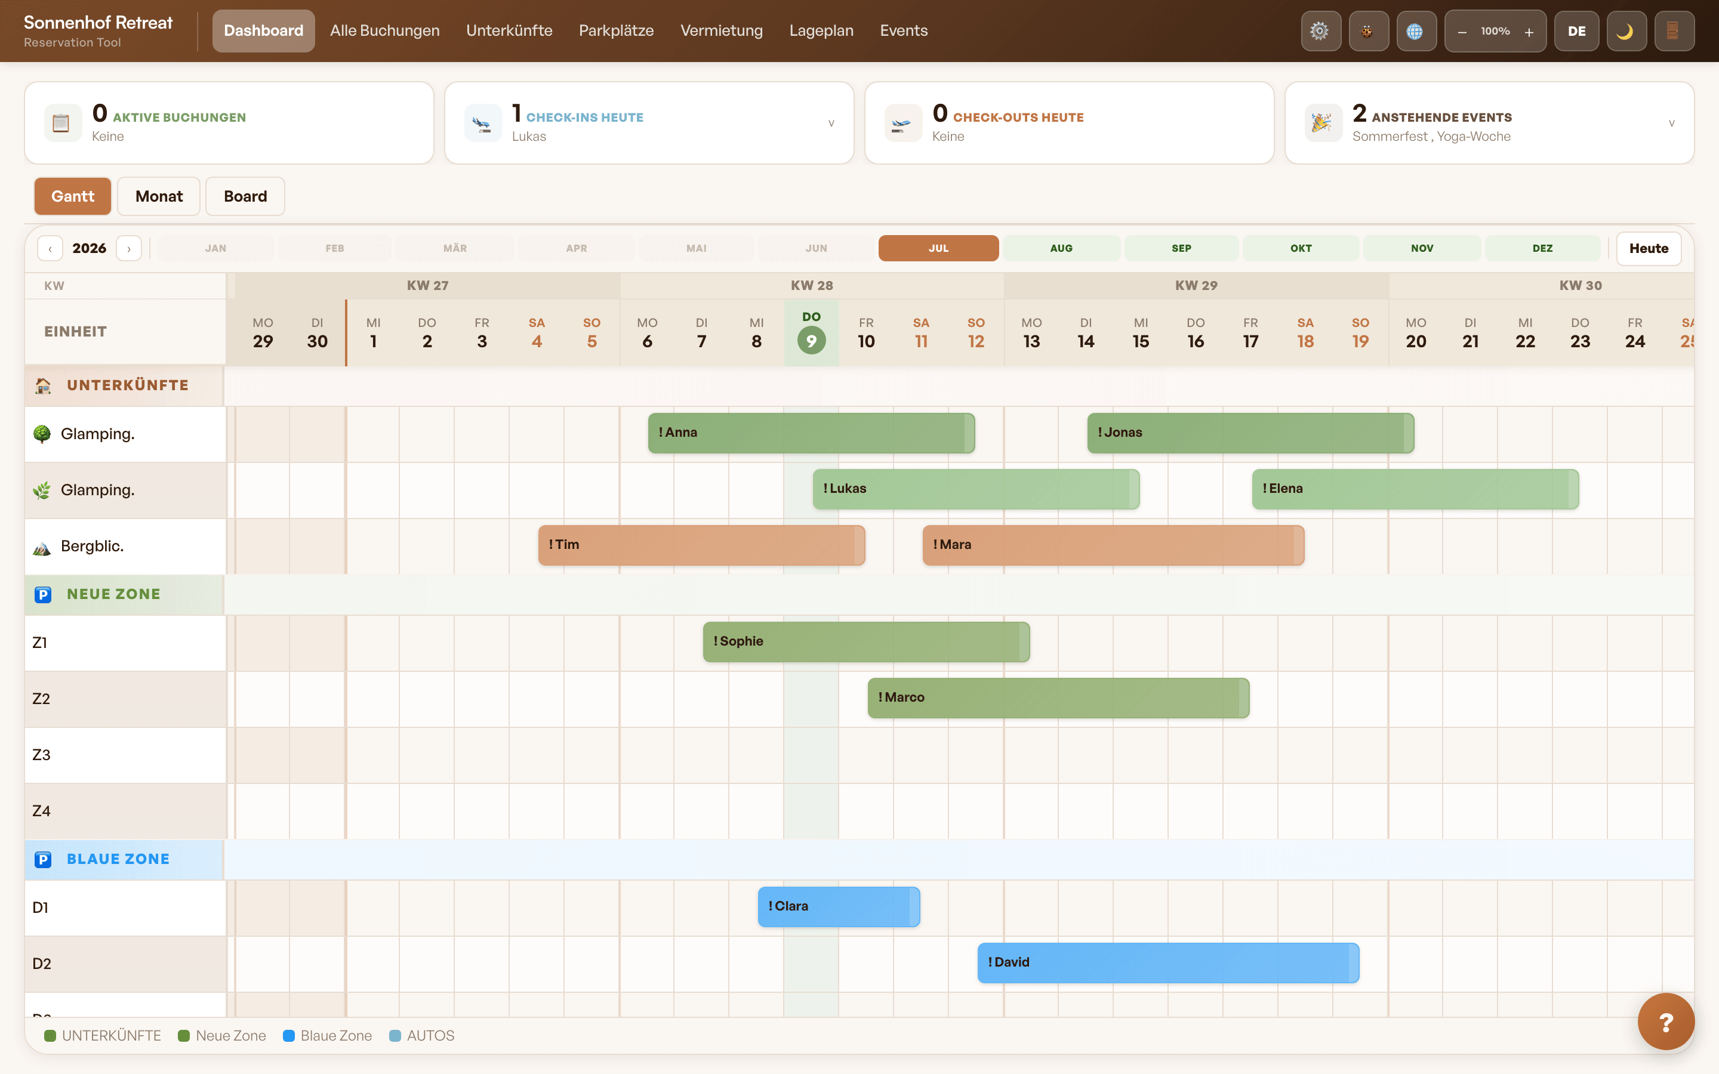The image size is (1719, 1074).
Task: Select the DEZ month button
Action: coord(1542,249)
